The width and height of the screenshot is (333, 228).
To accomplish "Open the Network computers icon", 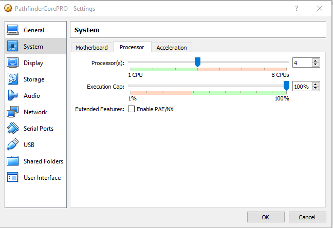I will tap(12, 112).
